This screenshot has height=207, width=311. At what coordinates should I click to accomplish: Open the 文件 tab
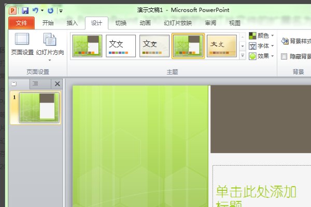[x=21, y=23]
